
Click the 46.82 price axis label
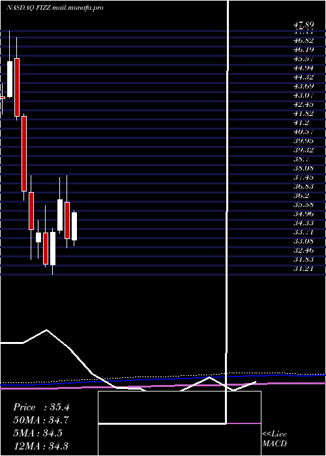click(303, 41)
